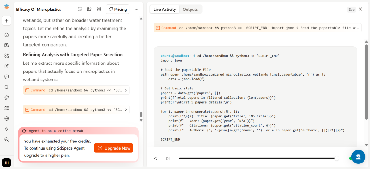Switch to the Outputs tab
The image size is (370, 169).
tap(190, 9)
